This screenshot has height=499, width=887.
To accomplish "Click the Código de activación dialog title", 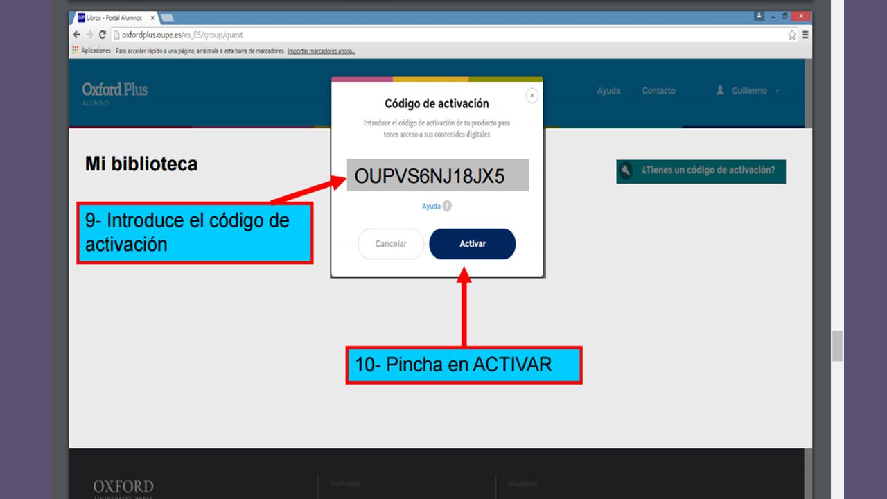I will pyautogui.click(x=437, y=104).
